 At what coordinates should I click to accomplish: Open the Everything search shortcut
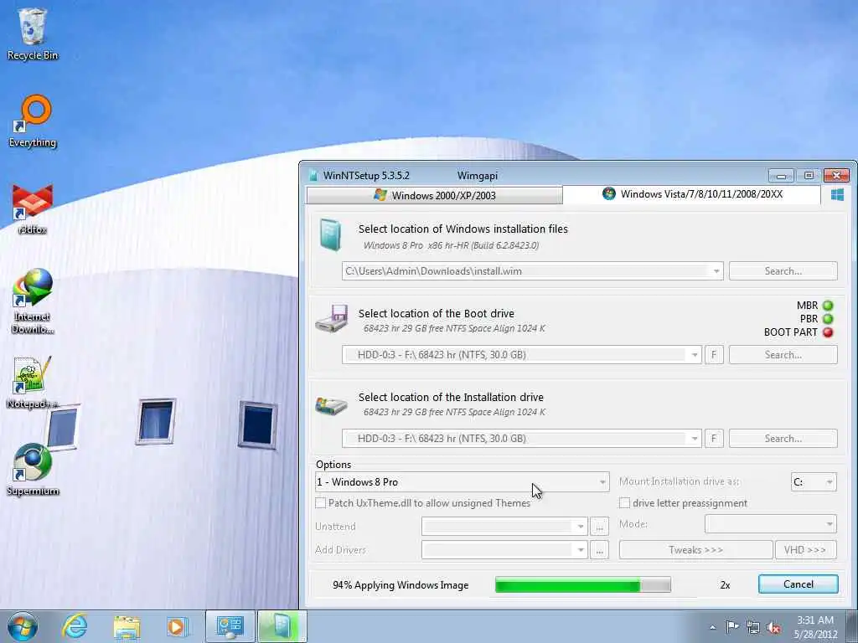tap(33, 121)
